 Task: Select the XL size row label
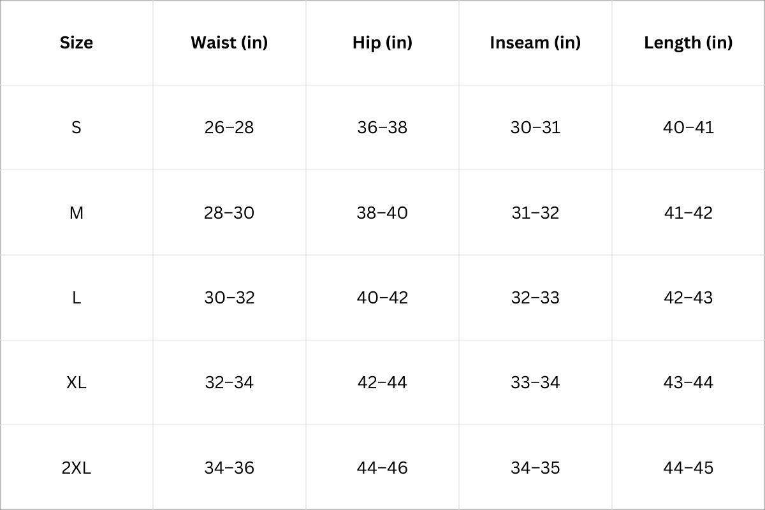(76, 382)
